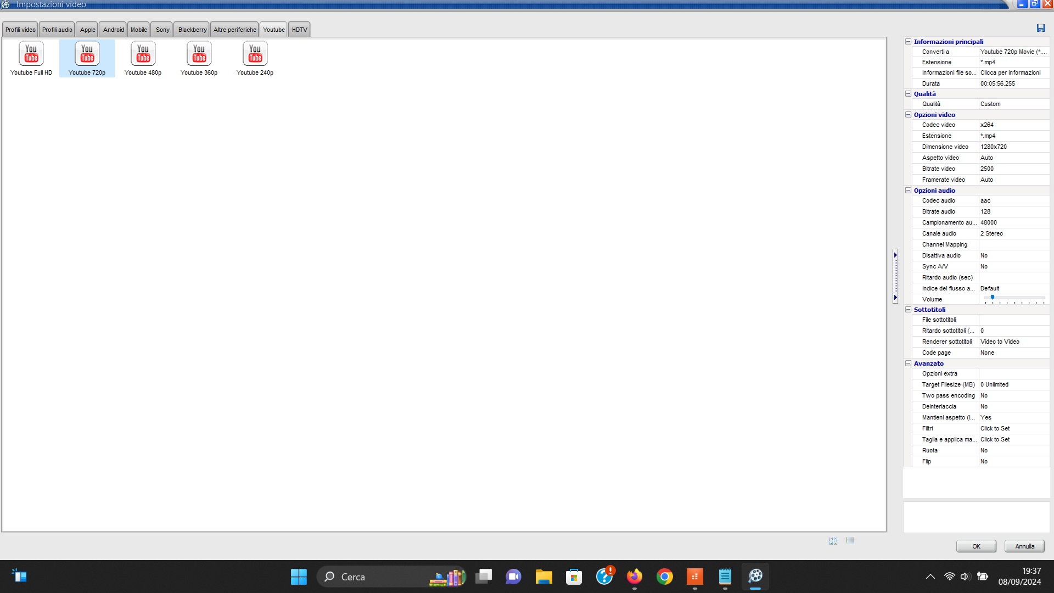The image size is (1054, 593).
Task: Pick the Youtube 240p profile icon
Action: click(x=255, y=54)
